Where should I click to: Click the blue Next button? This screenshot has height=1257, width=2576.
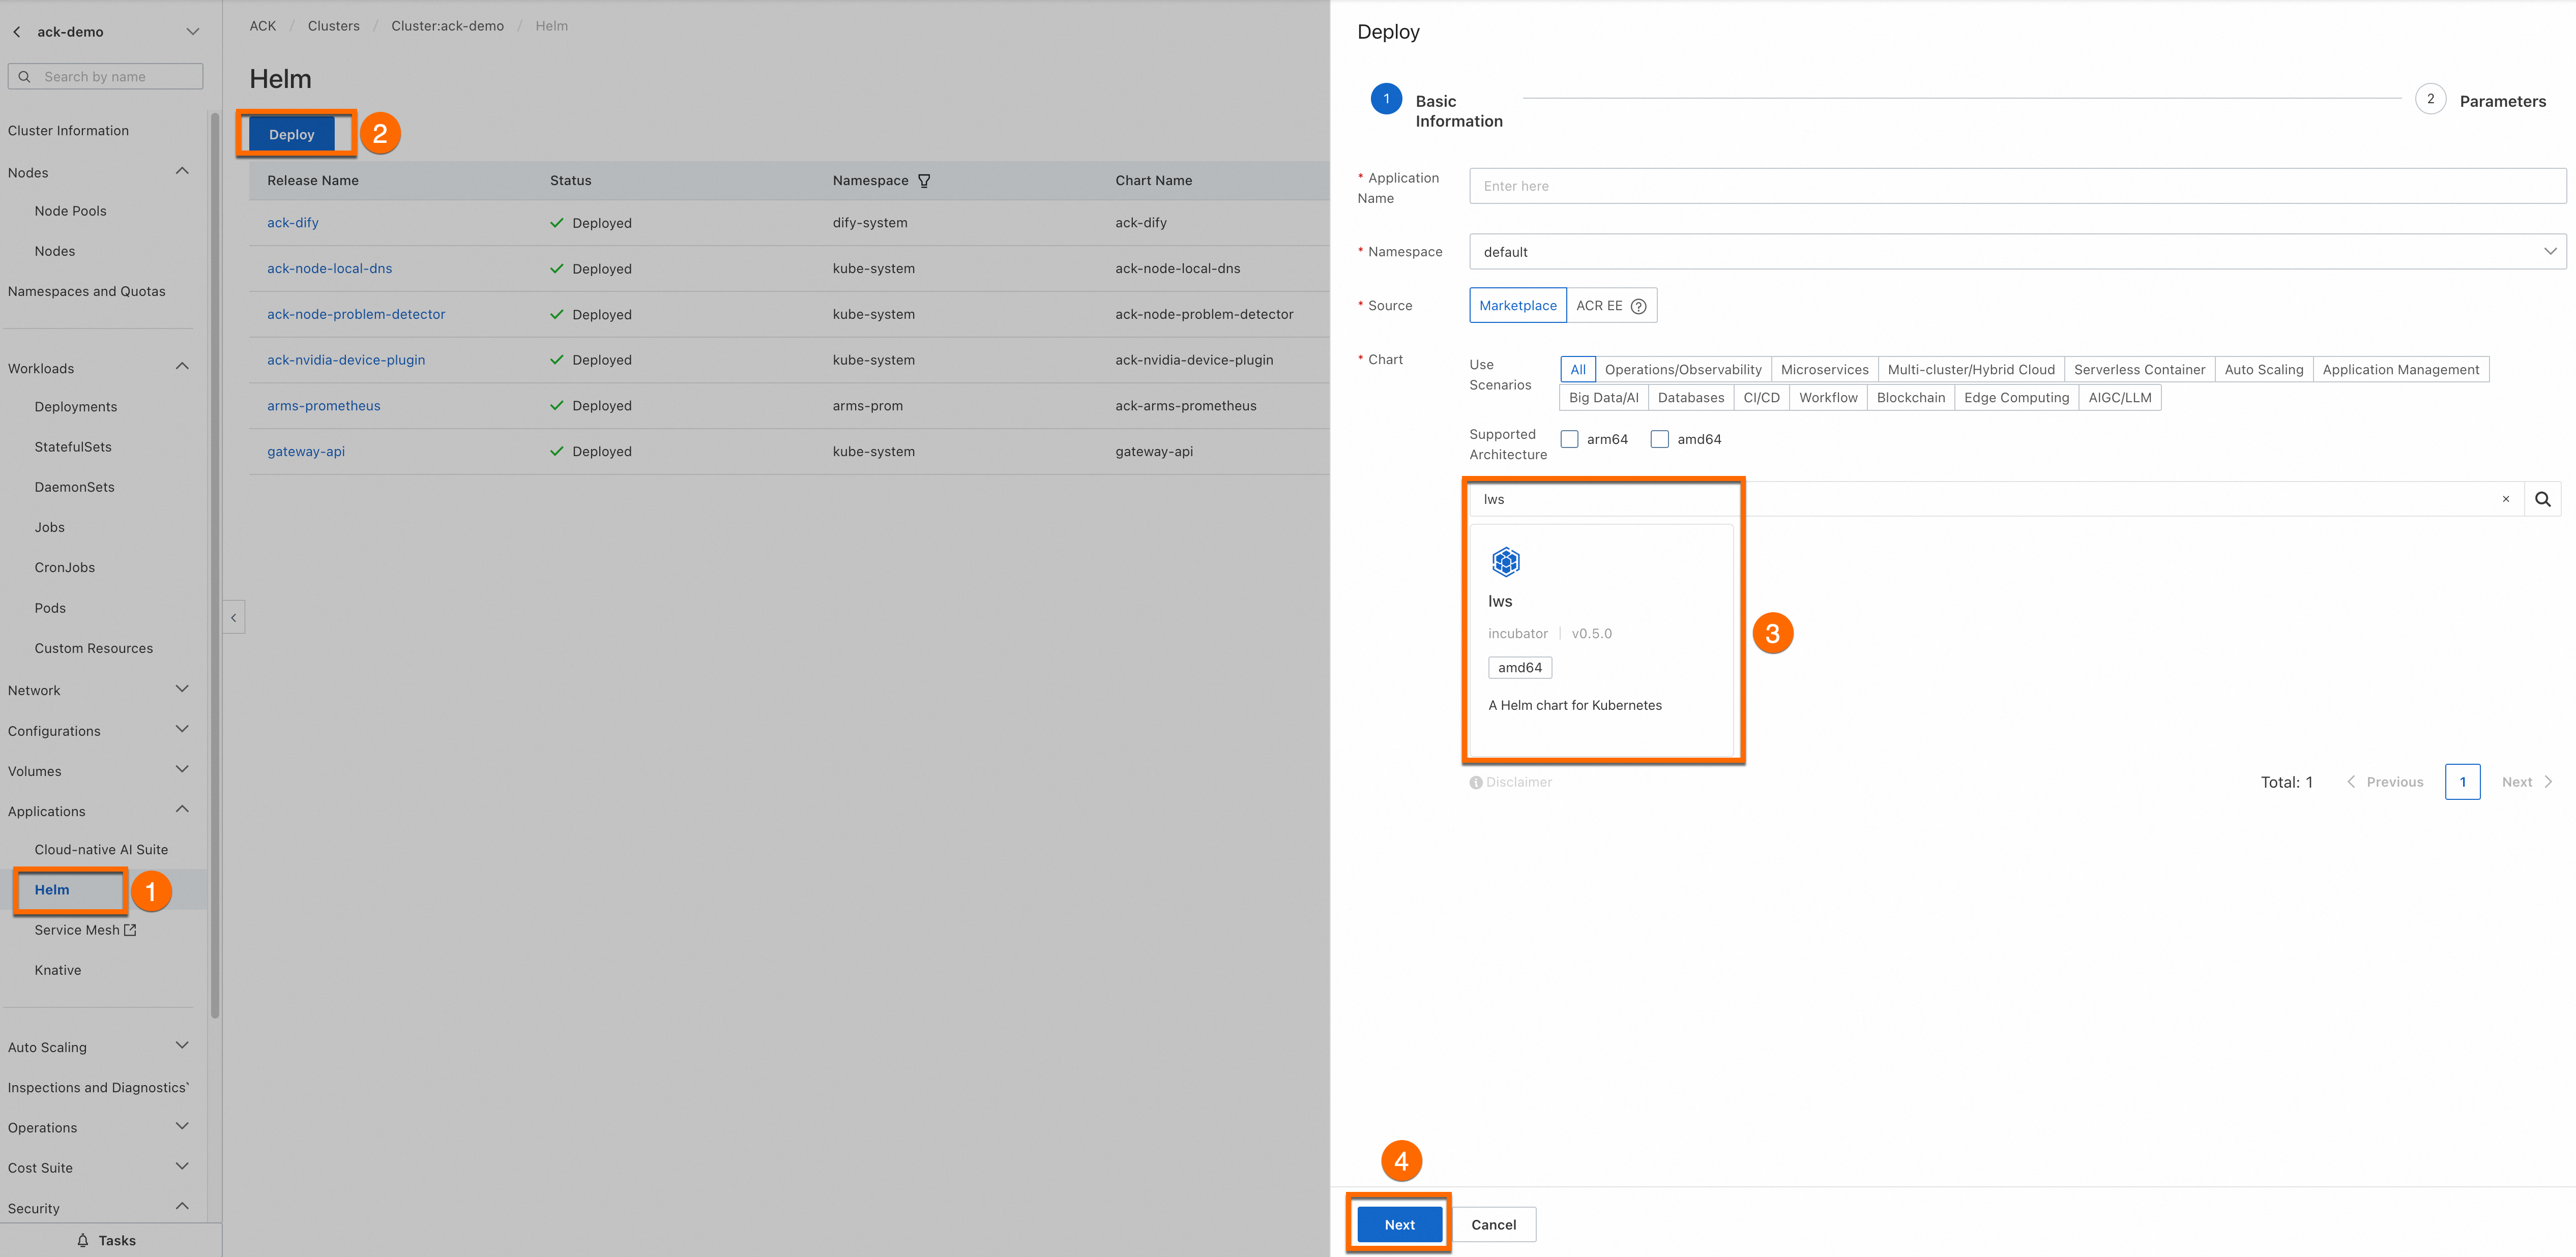(1399, 1224)
